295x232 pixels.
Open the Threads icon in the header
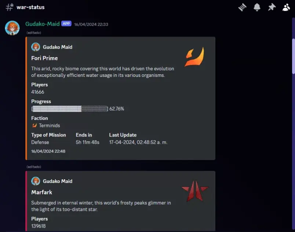pyautogui.click(x=242, y=7)
